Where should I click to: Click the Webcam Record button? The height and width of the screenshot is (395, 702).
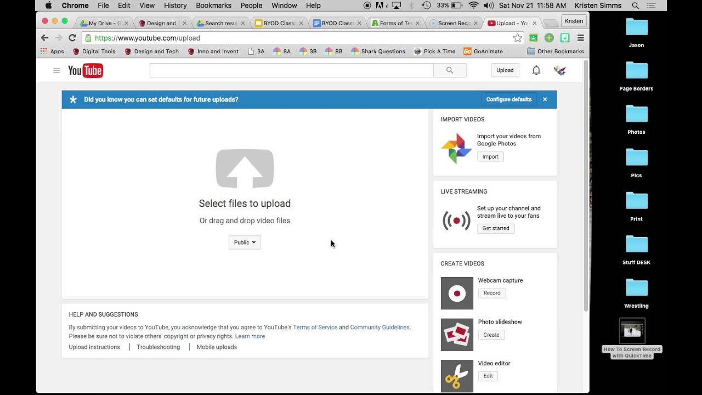pyautogui.click(x=492, y=293)
